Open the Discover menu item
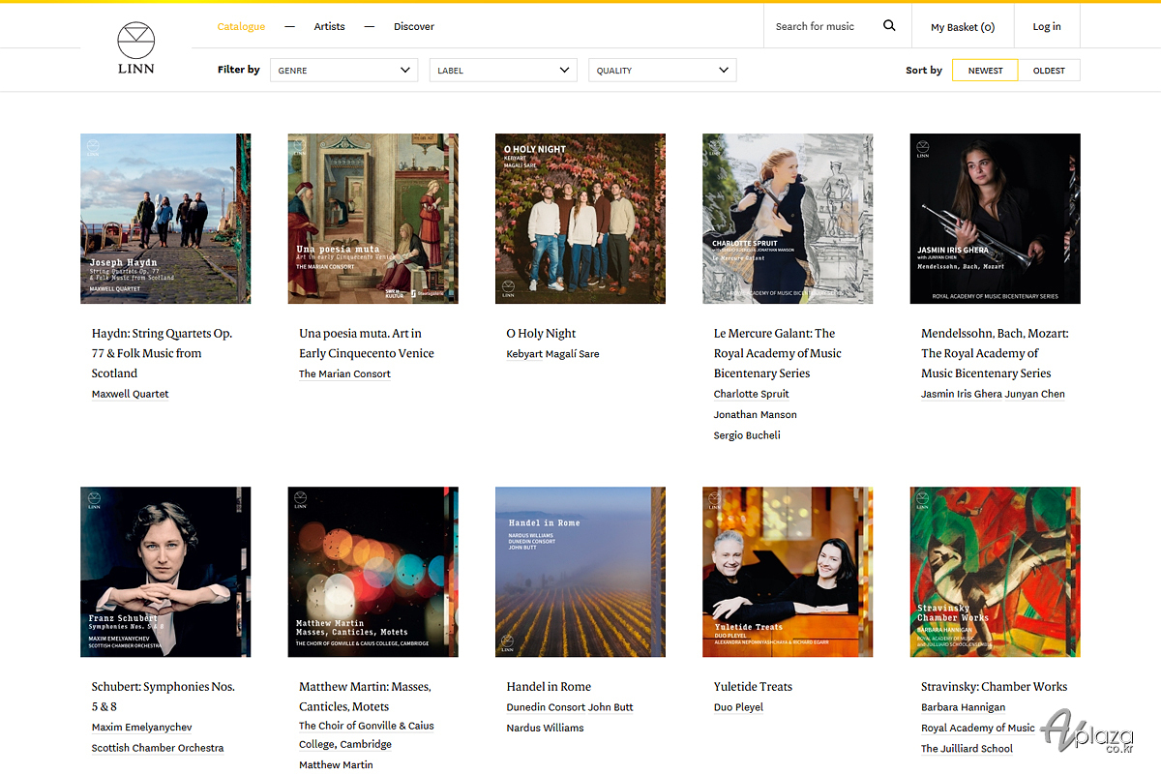This screenshot has height=774, width=1161. 414,26
